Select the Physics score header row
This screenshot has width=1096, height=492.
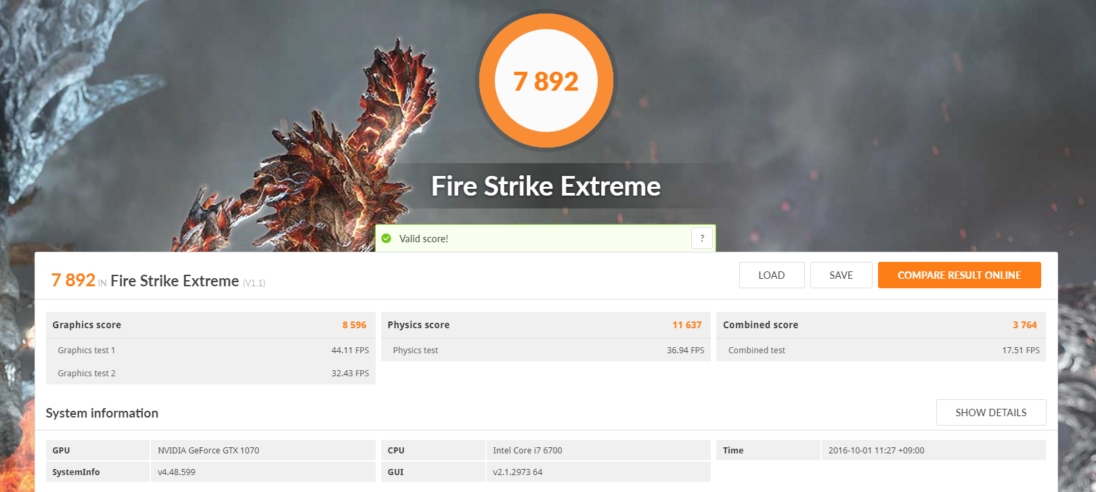coord(546,325)
